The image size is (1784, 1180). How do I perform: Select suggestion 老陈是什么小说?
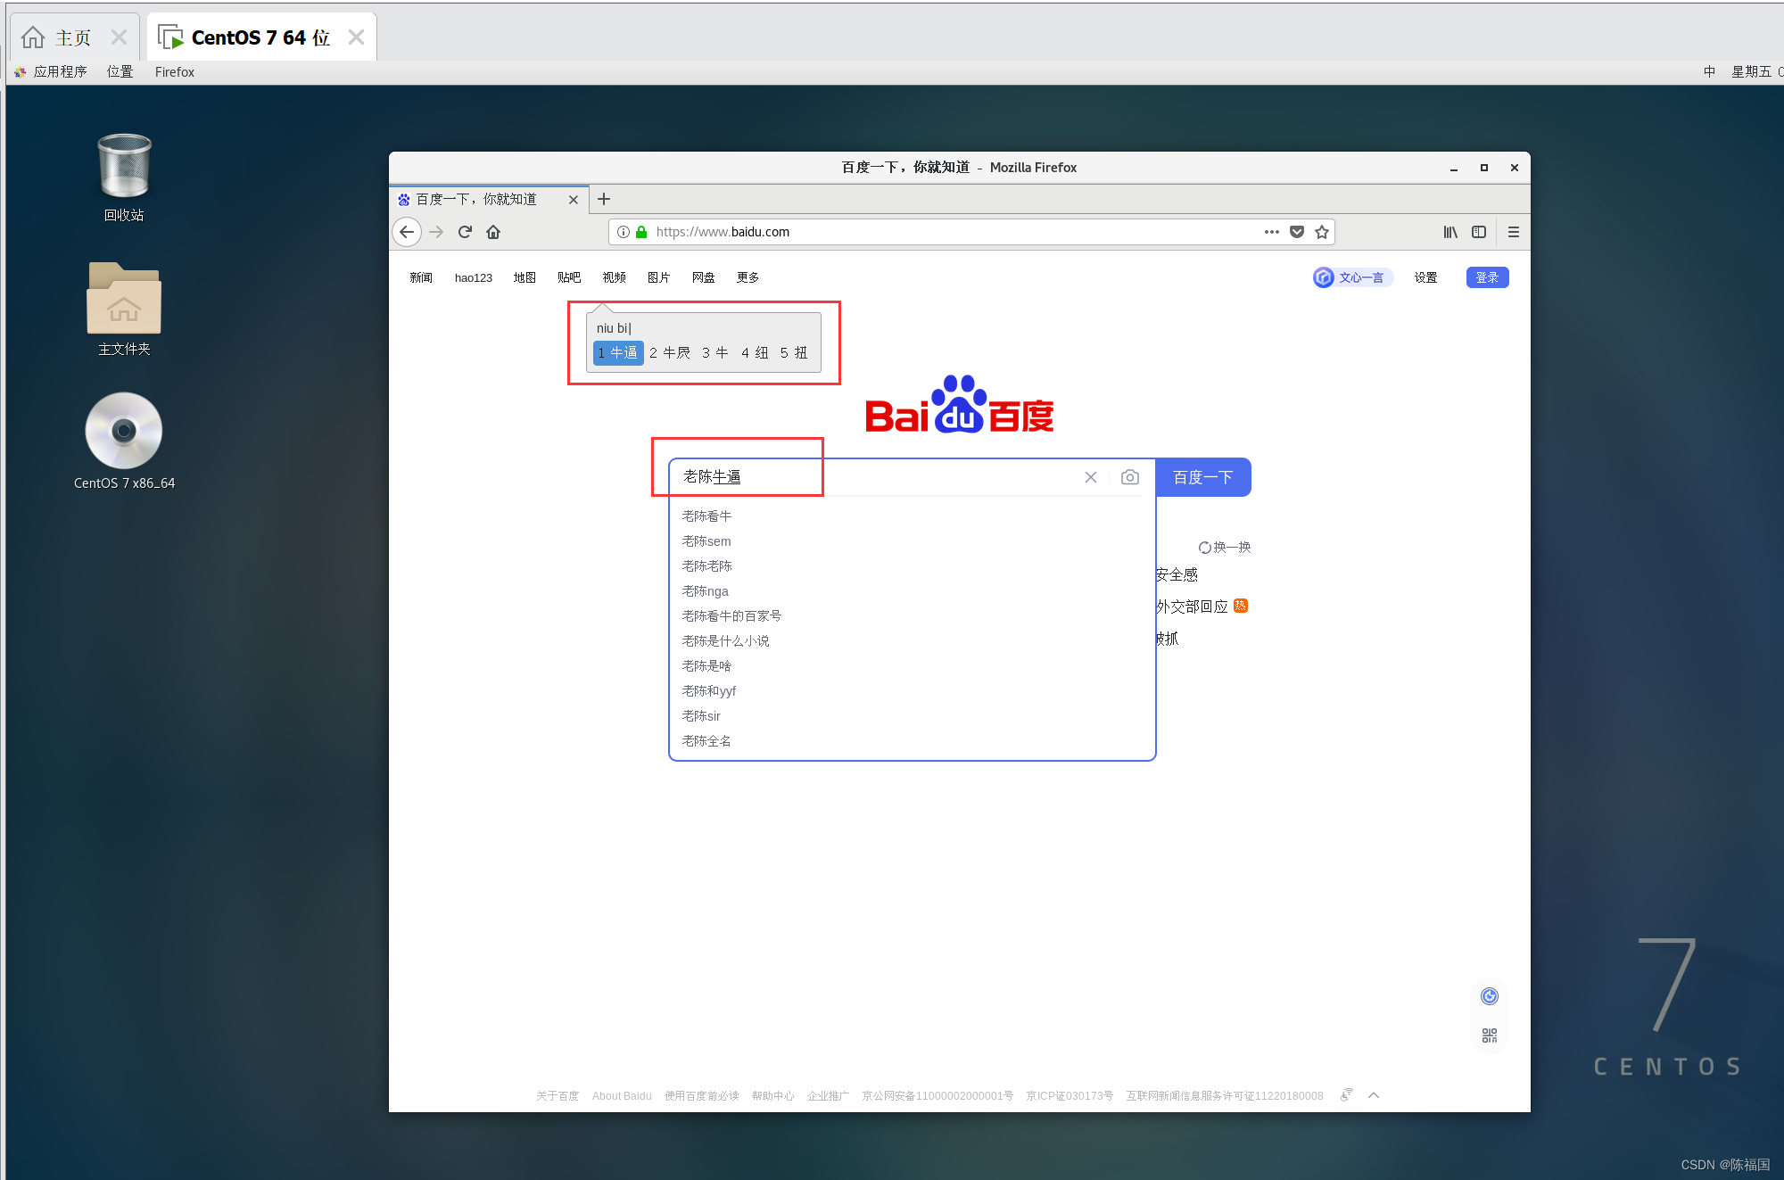pos(725,641)
